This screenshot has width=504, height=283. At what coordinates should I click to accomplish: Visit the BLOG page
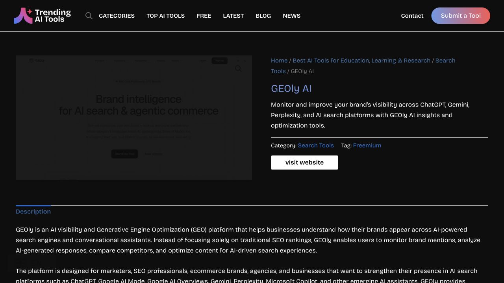click(263, 16)
